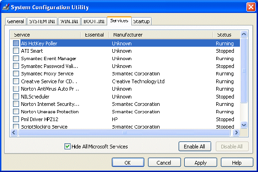Switch to the Startup tab
258x172 pixels.
142,21
